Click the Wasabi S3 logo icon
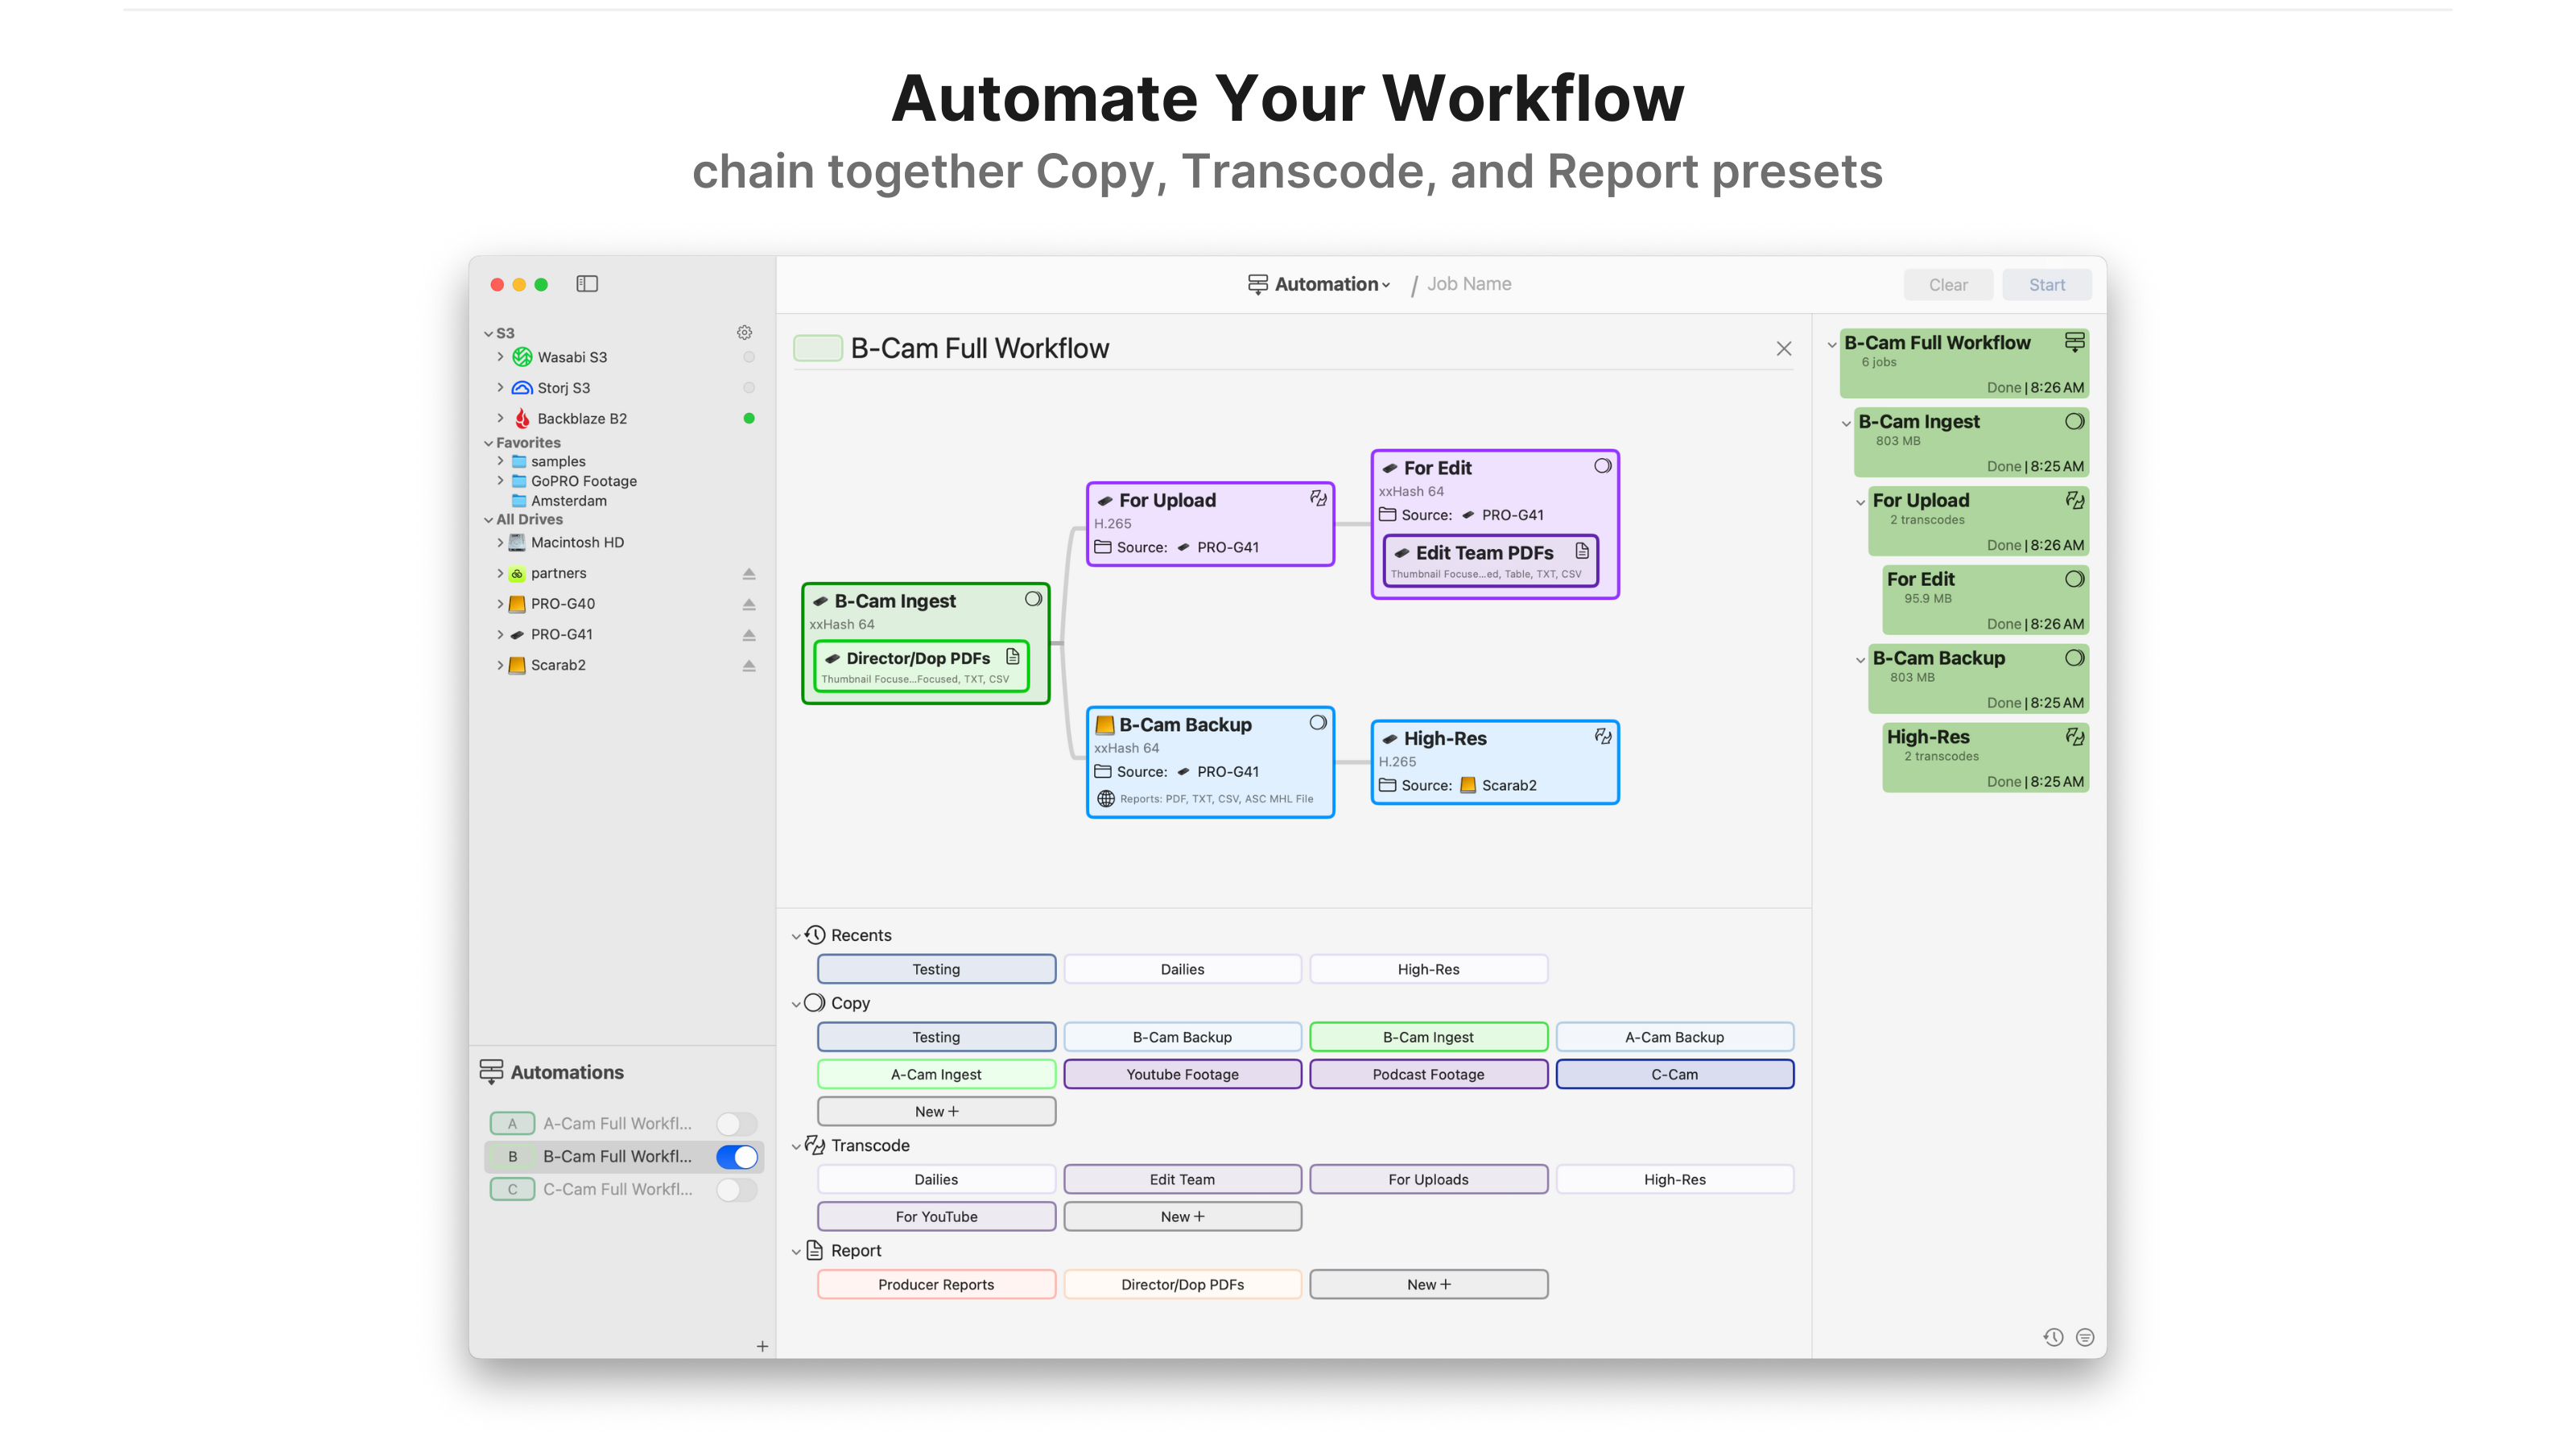2576x1449 pixels. [x=522, y=357]
